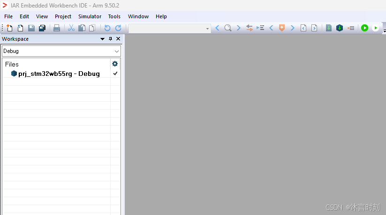
Task: Undo the last action
Action: (107, 28)
